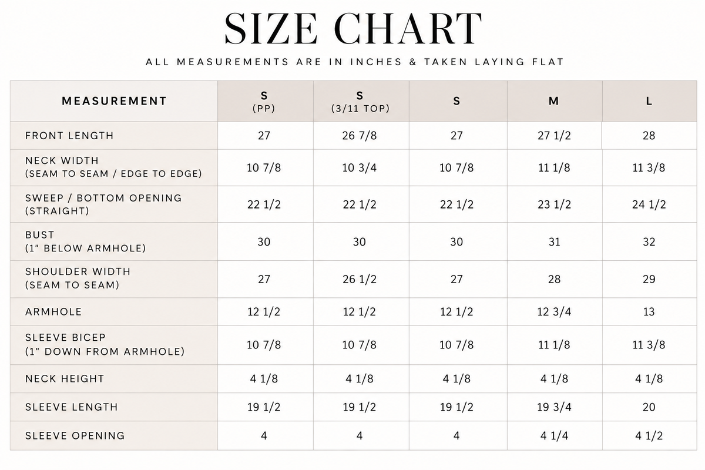Click the M size column header
Image resolution: width=705 pixels, height=470 pixels.
(x=553, y=101)
